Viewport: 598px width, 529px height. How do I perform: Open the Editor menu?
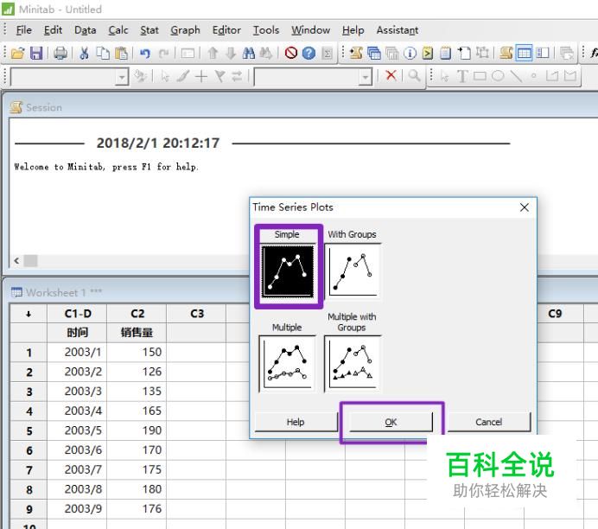[x=226, y=30]
